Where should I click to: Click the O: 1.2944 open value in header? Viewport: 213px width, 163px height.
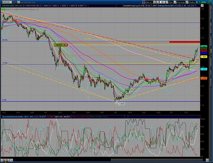click(44, 6)
